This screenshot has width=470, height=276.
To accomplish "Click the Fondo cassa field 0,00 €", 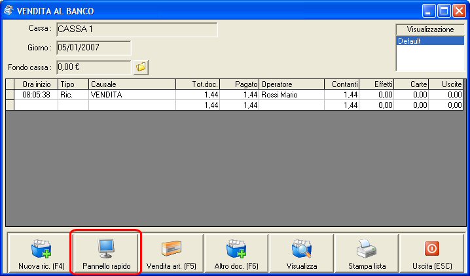I will 94,67.
